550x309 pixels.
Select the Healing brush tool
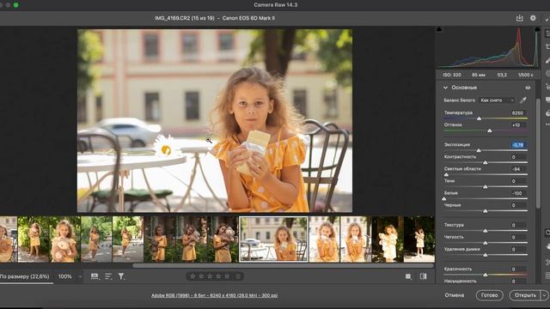[x=547, y=60]
